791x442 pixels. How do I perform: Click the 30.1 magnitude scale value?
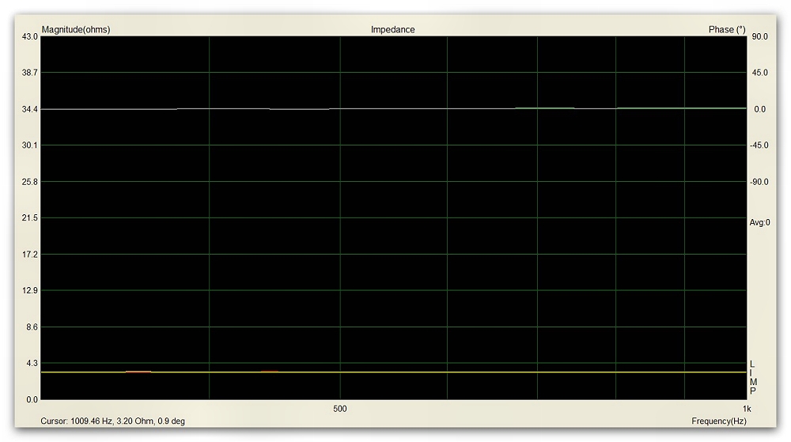(30, 145)
